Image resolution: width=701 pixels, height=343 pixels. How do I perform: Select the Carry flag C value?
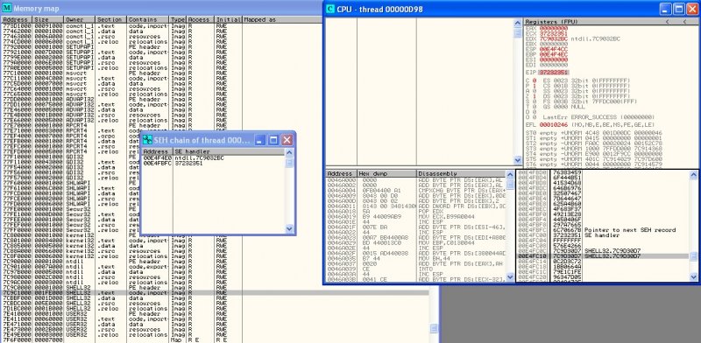534,80
